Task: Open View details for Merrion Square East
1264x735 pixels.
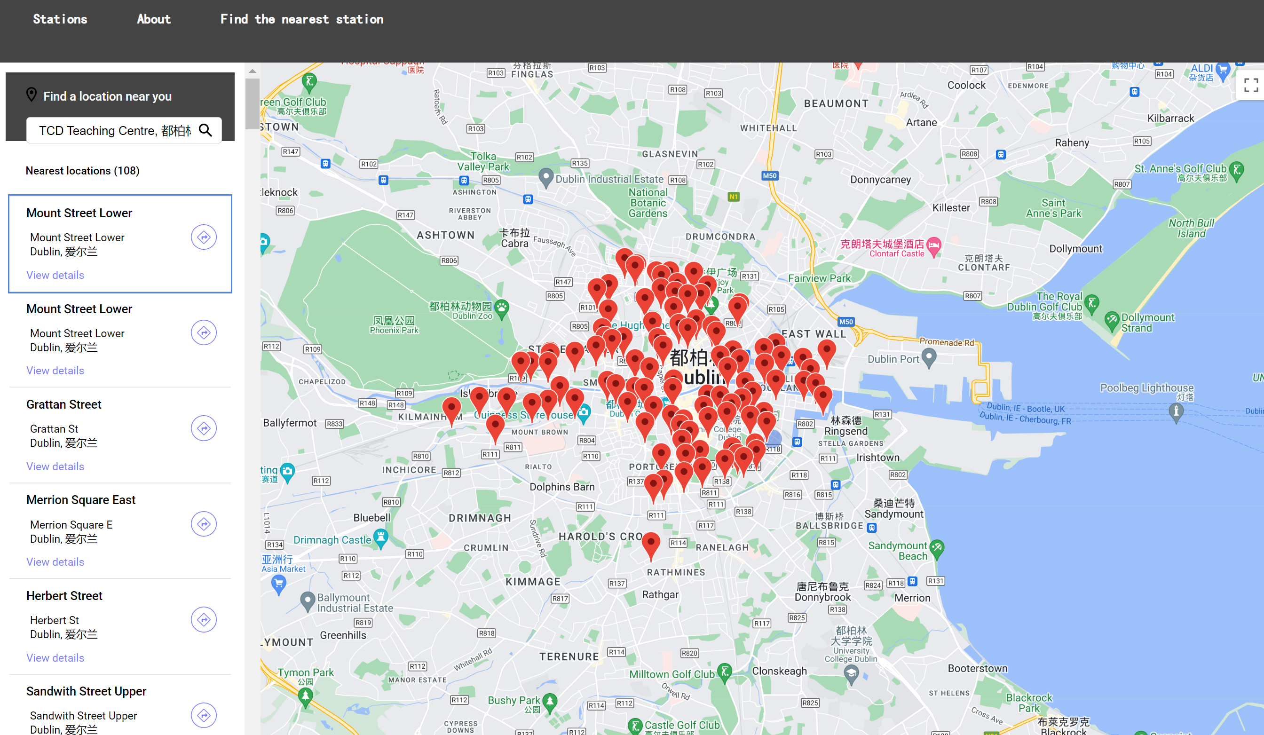Action: 55,561
